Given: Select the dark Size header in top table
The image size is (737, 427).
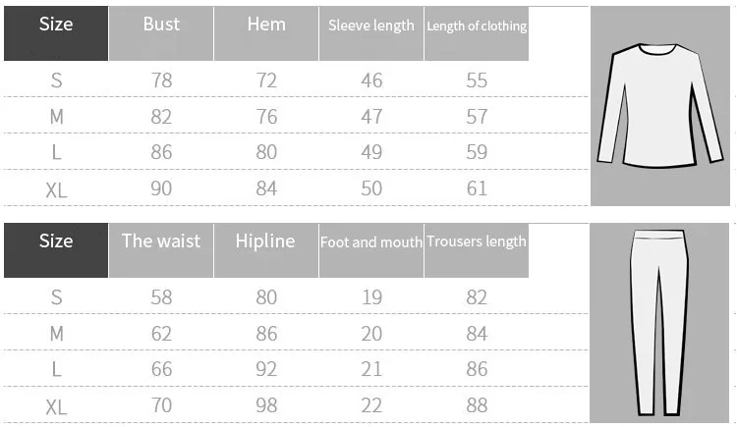Looking at the screenshot, I should [x=56, y=33].
